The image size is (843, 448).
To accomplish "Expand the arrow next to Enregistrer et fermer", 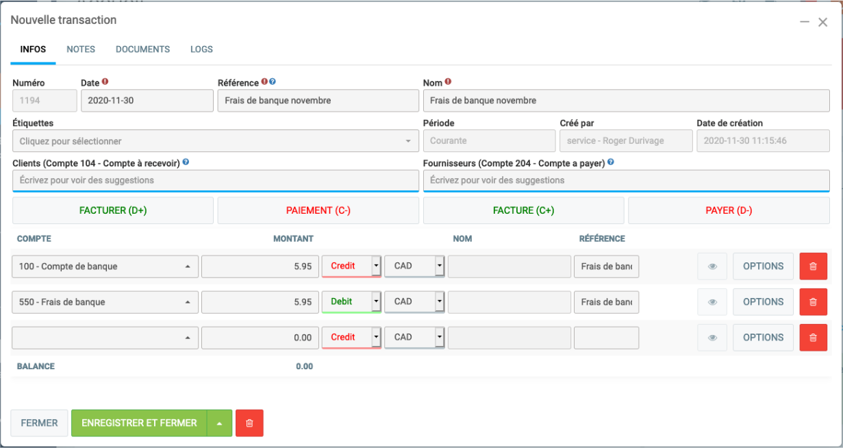I will pyautogui.click(x=219, y=423).
